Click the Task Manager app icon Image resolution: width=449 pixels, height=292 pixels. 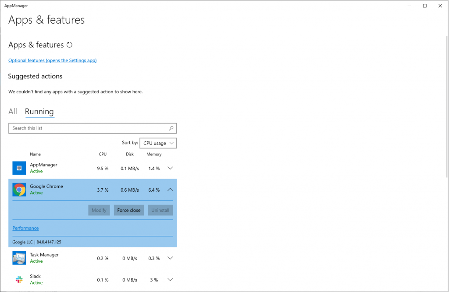[19, 258]
